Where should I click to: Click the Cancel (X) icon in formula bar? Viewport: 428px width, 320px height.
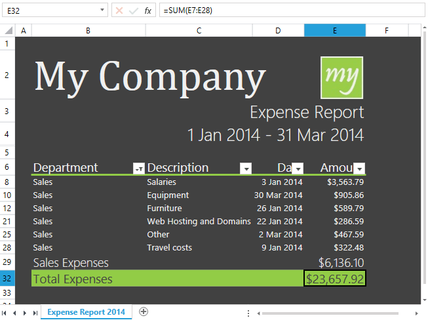(119, 10)
